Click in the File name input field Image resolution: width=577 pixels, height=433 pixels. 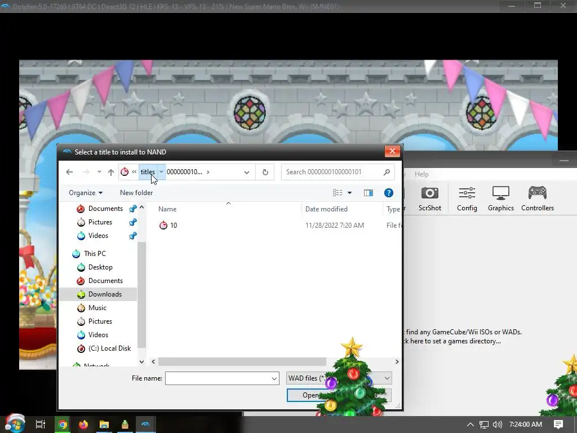pos(218,378)
